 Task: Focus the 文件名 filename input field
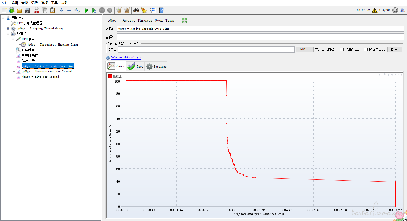206,49
